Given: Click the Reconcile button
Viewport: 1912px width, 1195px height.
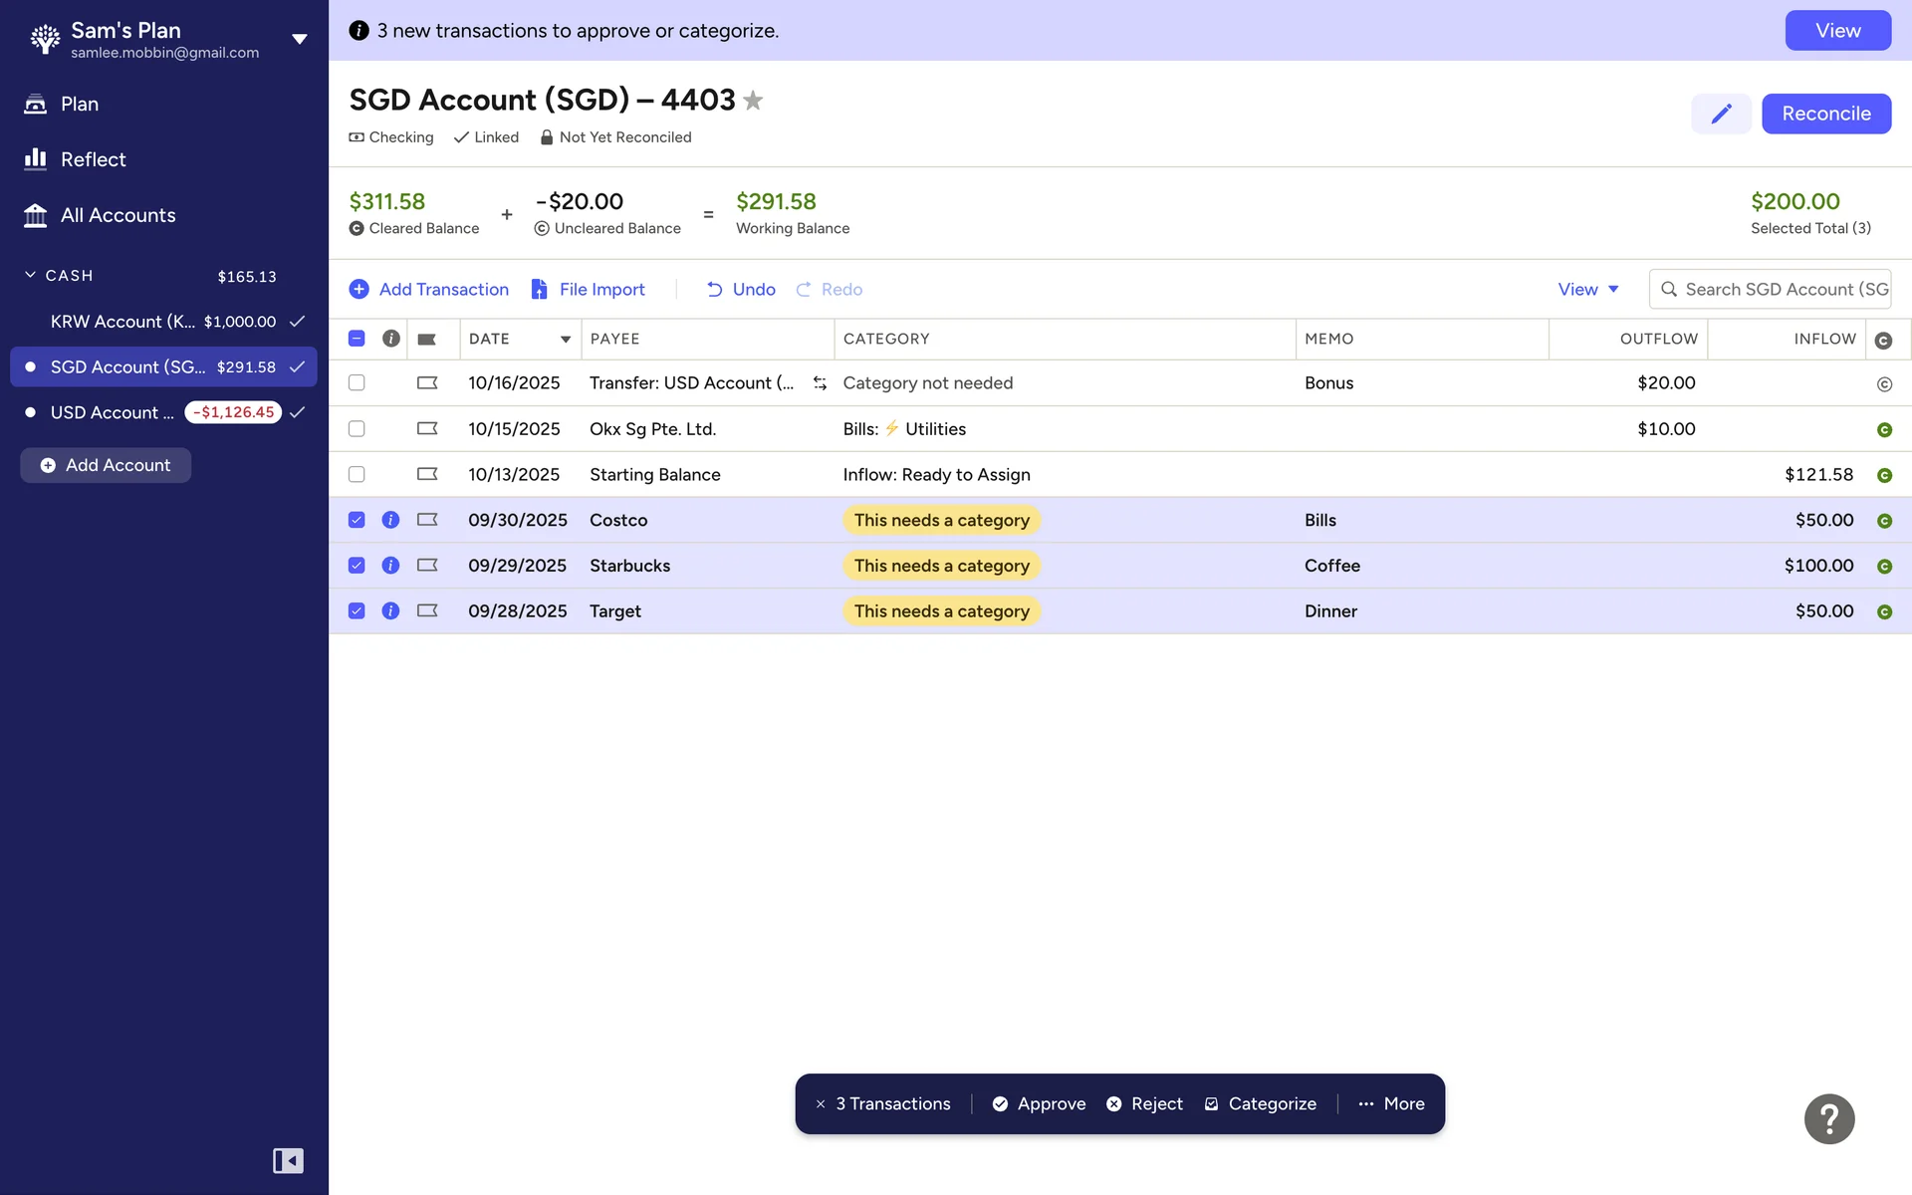Looking at the screenshot, I should pos(1825,114).
